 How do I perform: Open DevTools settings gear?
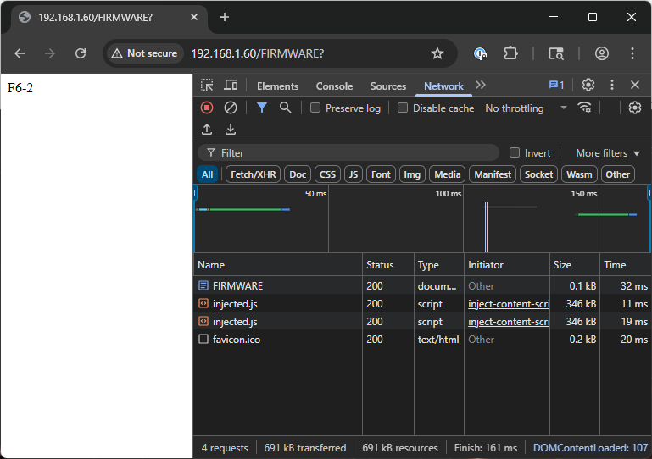[x=588, y=86]
